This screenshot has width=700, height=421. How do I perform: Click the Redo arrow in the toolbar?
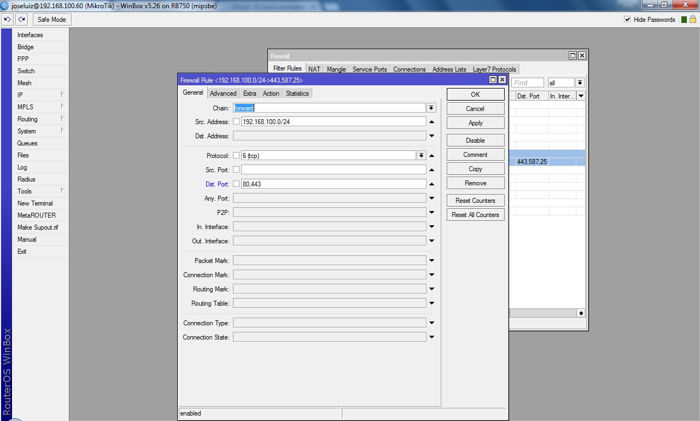(x=21, y=20)
